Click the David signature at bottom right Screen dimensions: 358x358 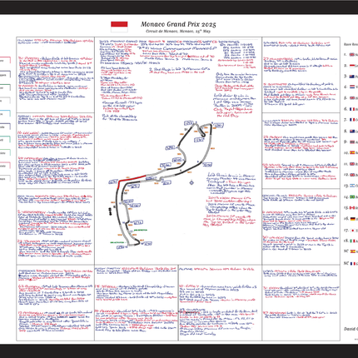click(351, 329)
